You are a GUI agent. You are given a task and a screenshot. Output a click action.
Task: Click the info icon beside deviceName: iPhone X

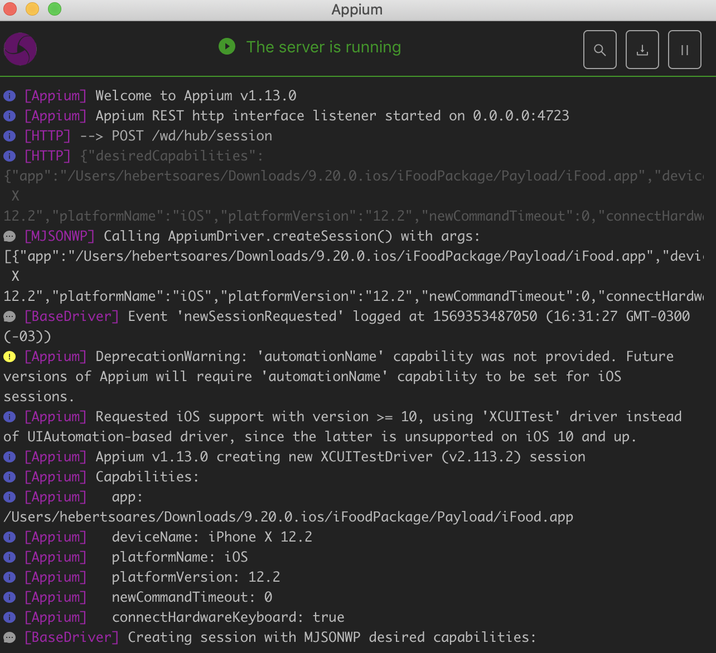coord(9,537)
